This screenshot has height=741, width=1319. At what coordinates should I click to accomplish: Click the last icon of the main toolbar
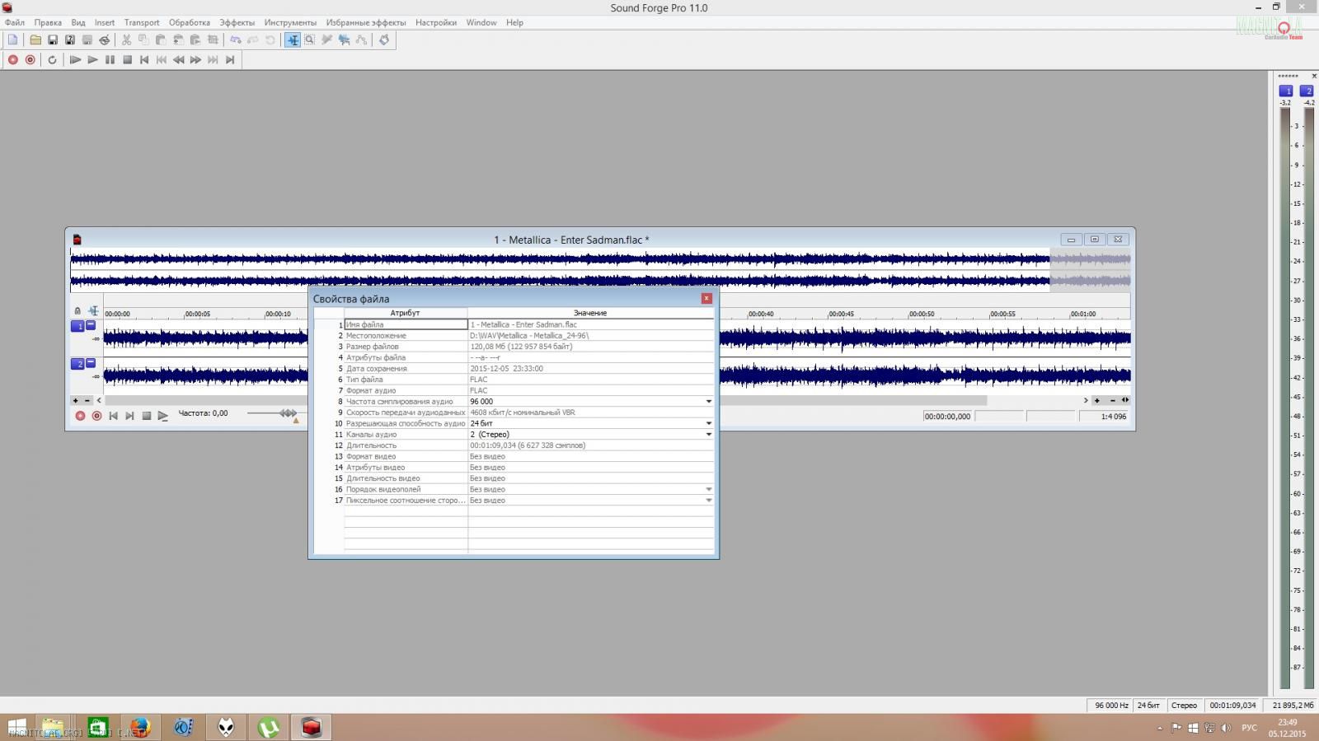pos(384,40)
